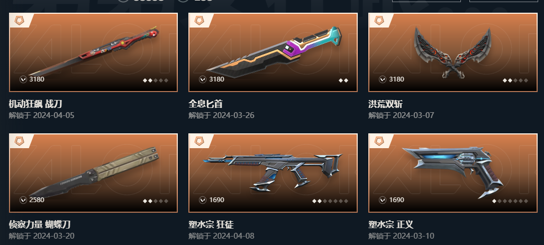Click the currency icon on 塑水宗 正义 price
The width and height of the screenshot is (544, 245).
pyautogui.click(x=383, y=200)
